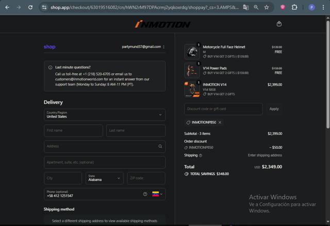
Task: Go back to the previous browser page
Action: tap(7, 7)
